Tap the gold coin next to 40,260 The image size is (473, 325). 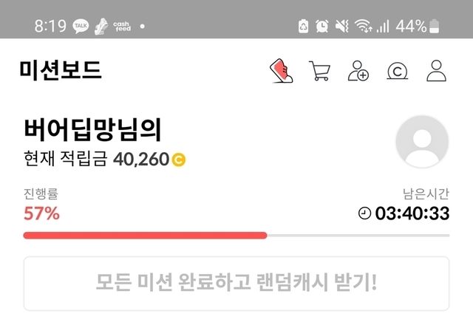pos(179,160)
